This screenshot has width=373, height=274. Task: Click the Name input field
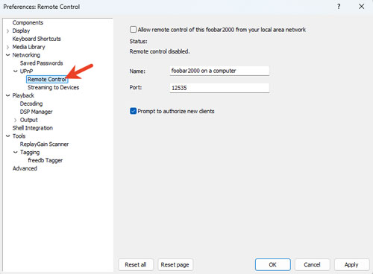point(219,71)
